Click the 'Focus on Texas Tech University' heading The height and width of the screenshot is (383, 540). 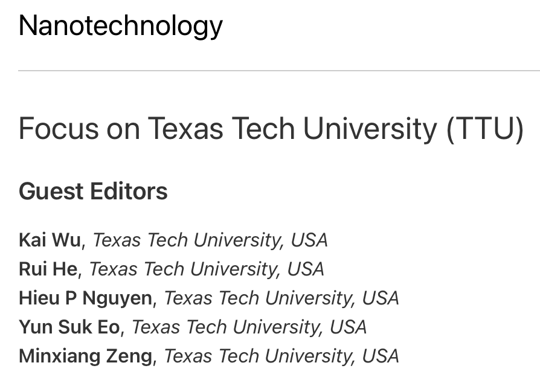(x=230, y=128)
